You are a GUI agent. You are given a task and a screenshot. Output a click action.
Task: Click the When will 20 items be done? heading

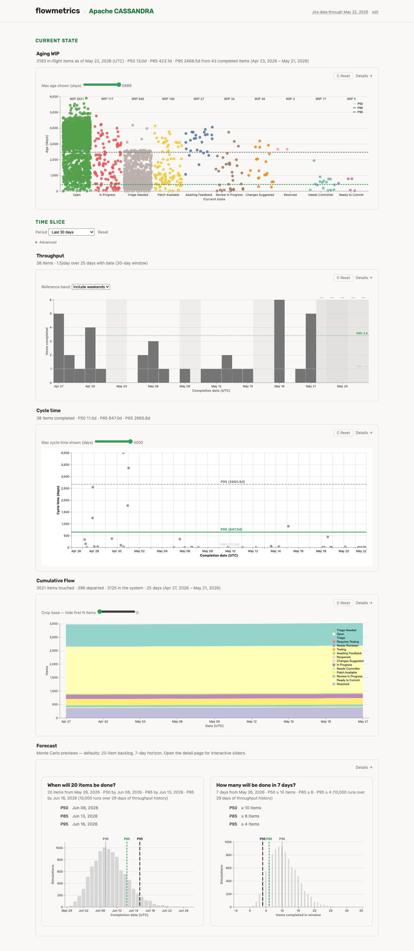82,785
